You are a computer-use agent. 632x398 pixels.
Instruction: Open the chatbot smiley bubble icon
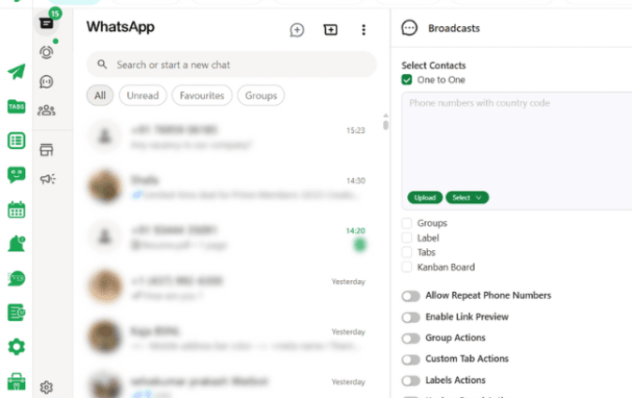pyautogui.click(x=17, y=175)
